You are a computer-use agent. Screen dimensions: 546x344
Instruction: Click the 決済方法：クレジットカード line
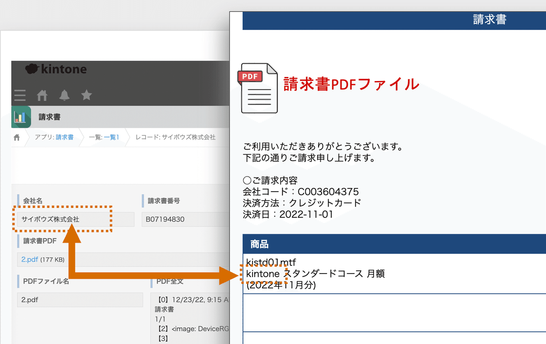pyautogui.click(x=302, y=203)
